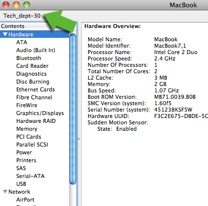This screenshot has height=206, width=208.
Task: Open Disc Burning information
Action: point(33,82)
